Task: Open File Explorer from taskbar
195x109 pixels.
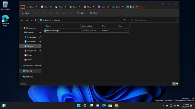Action: click(x=116, y=106)
